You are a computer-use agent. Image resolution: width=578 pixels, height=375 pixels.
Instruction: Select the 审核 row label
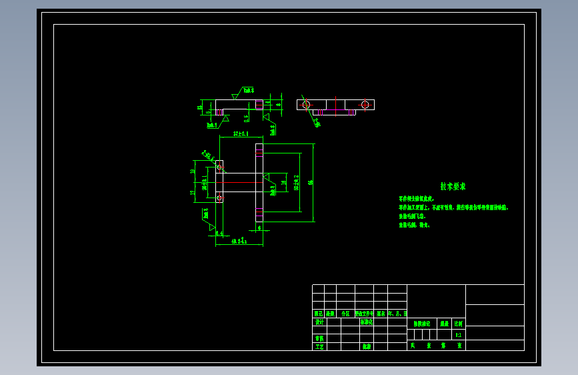click(x=319, y=338)
